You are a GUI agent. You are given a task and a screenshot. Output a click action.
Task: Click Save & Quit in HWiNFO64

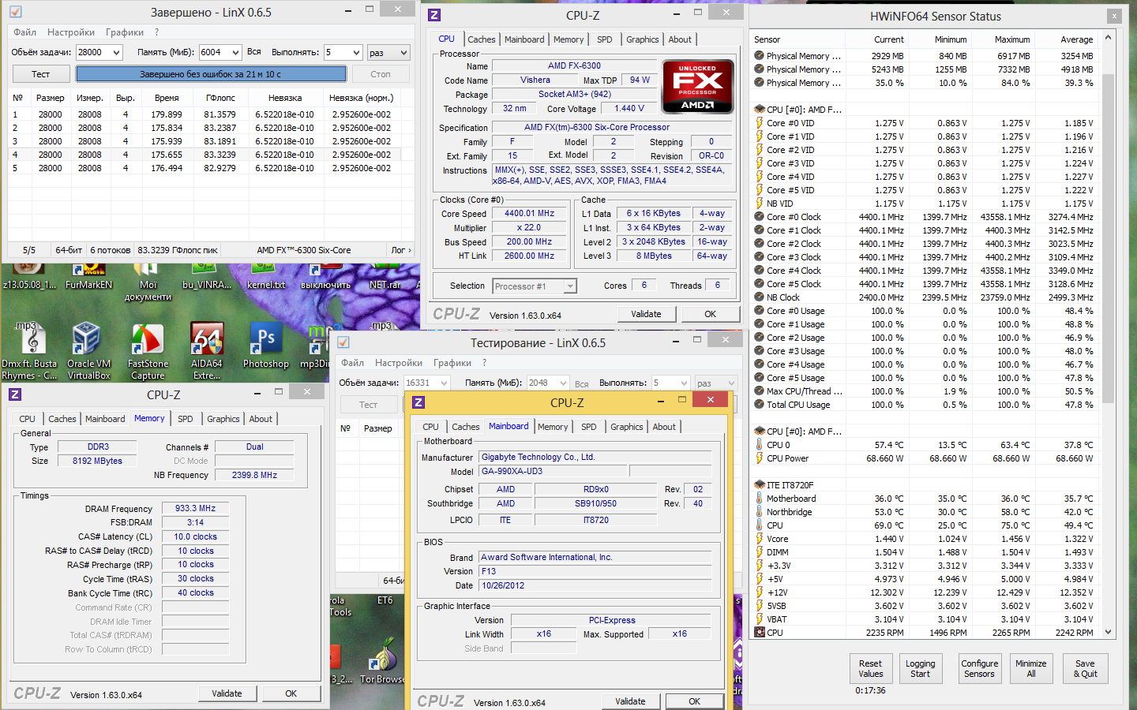(1086, 668)
